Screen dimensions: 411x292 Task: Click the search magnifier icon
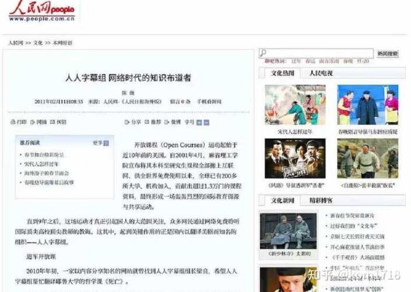click(x=263, y=53)
